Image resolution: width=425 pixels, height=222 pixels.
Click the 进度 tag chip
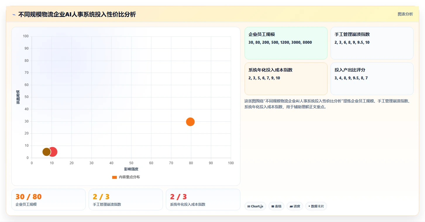pos(295,206)
